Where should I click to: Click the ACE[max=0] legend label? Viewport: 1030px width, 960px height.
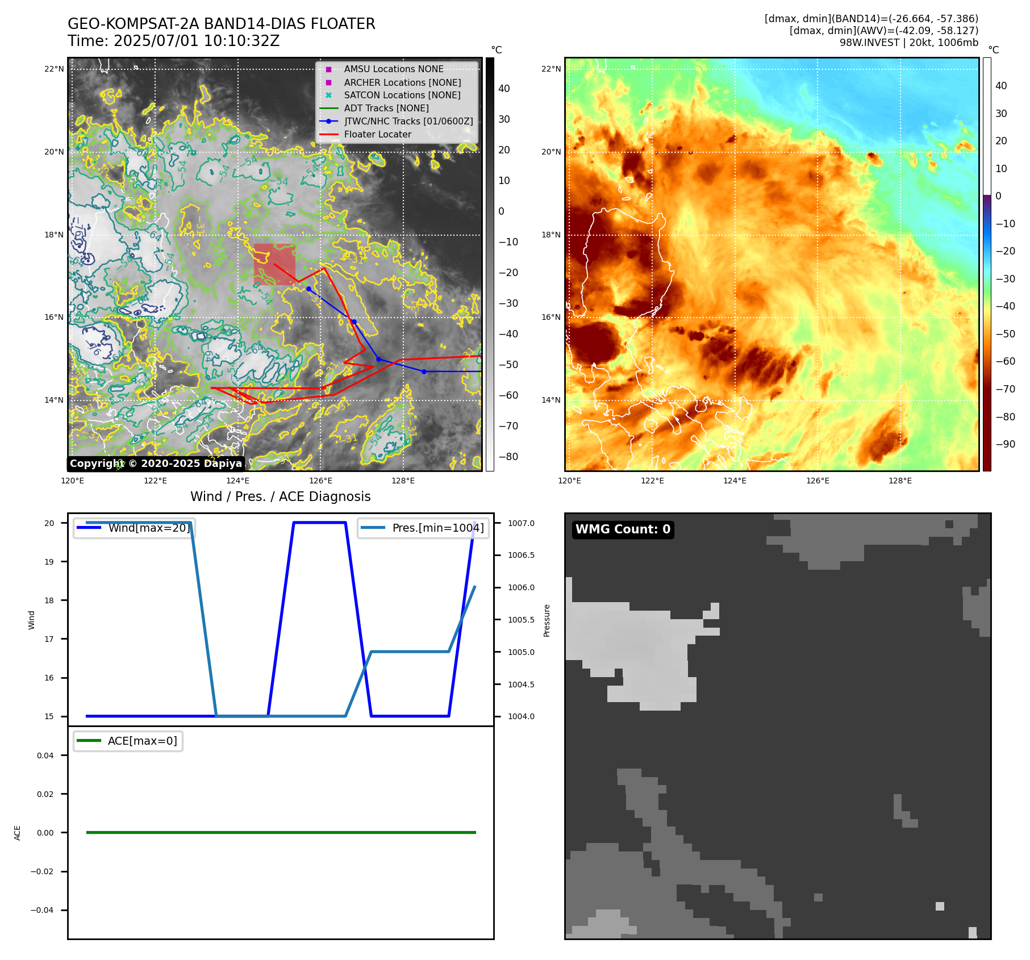(x=143, y=741)
